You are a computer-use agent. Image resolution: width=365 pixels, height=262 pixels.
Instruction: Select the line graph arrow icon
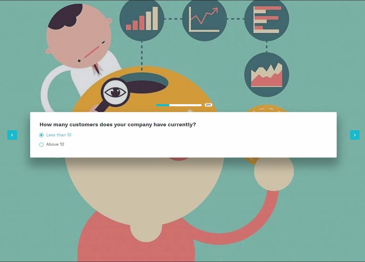(204, 19)
